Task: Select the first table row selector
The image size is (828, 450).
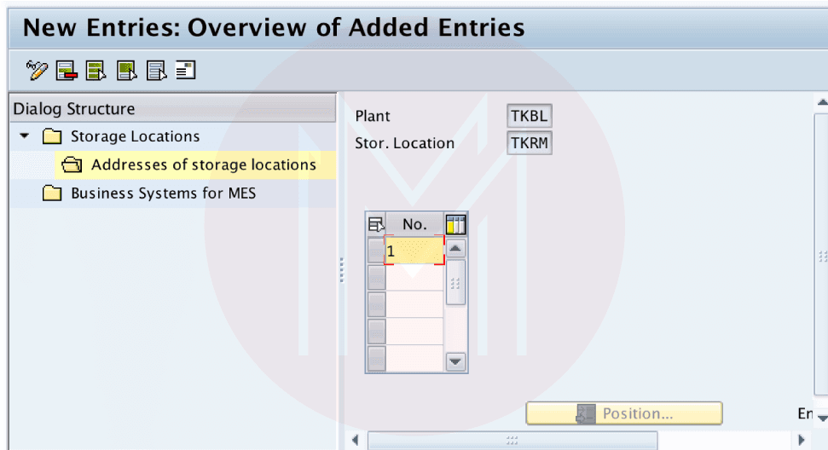Action: pos(375,251)
